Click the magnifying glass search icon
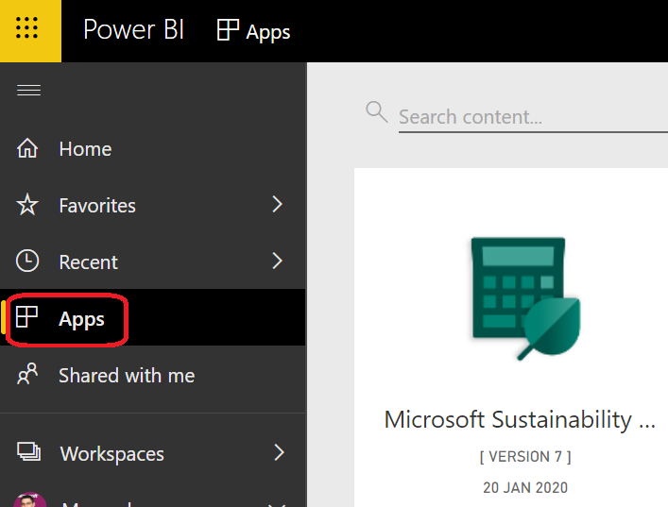This screenshot has height=507, width=668. [376, 112]
